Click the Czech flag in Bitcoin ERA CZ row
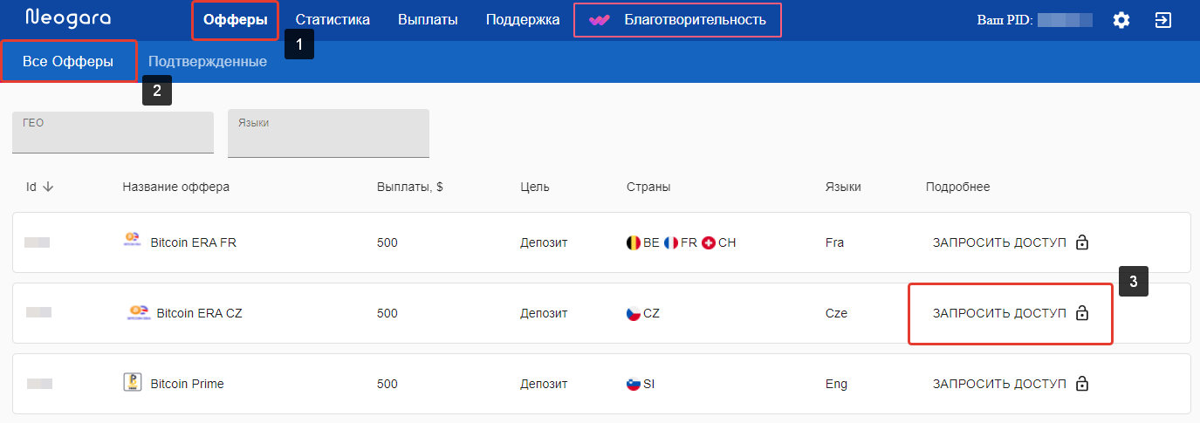The height and width of the screenshot is (423, 1200). pyautogui.click(x=634, y=314)
